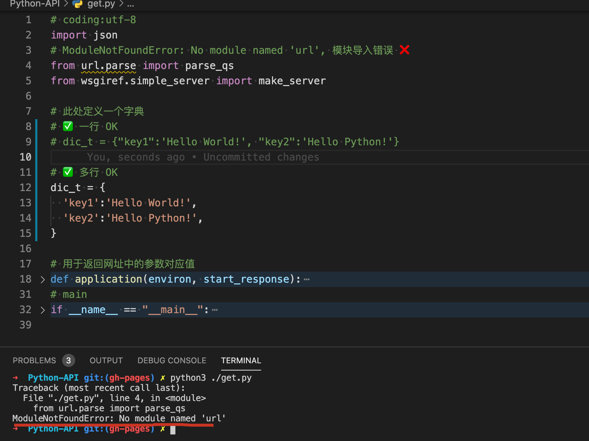The image size is (589, 441).
Task: Click green checkmark emoji on line 11
Action: click(x=68, y=172)
